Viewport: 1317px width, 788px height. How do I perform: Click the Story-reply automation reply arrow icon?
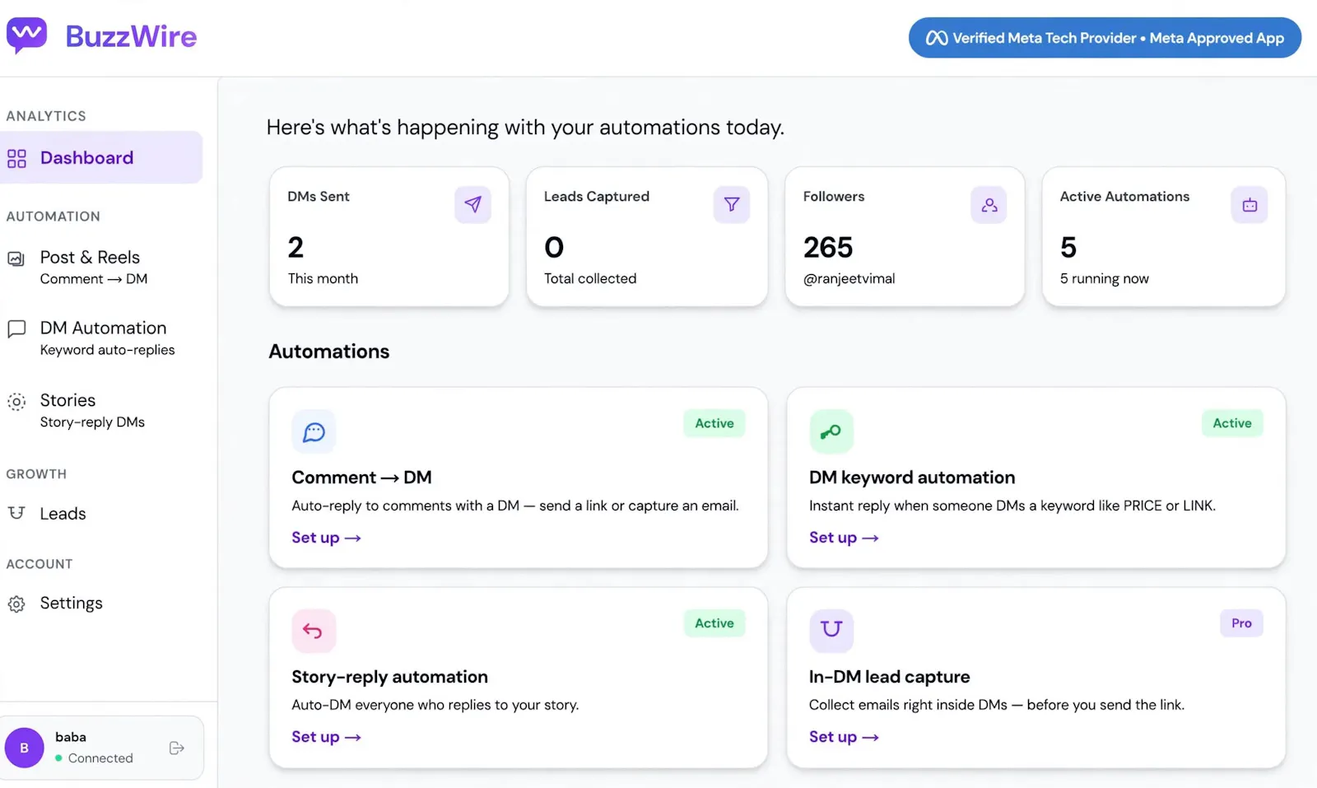pos(314,631)
